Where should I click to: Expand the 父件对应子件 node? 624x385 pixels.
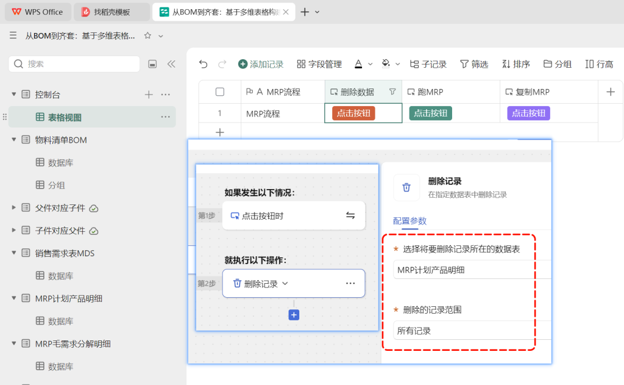point(14,207)
